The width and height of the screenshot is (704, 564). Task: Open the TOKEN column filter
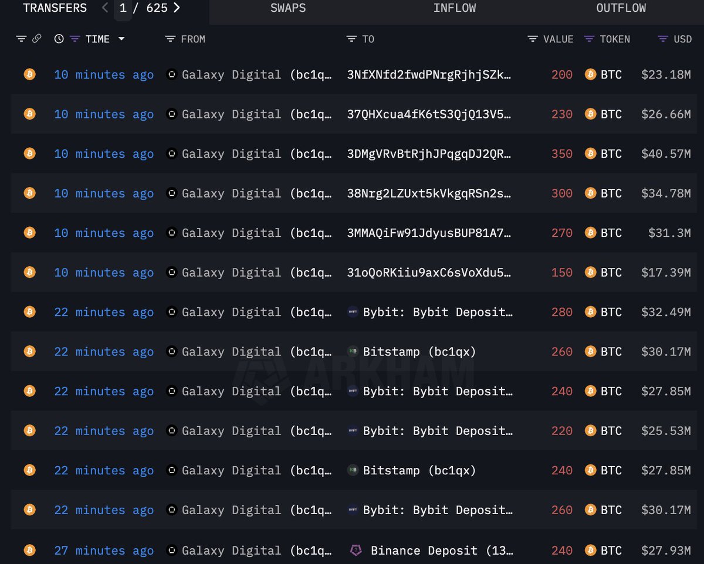590,39
